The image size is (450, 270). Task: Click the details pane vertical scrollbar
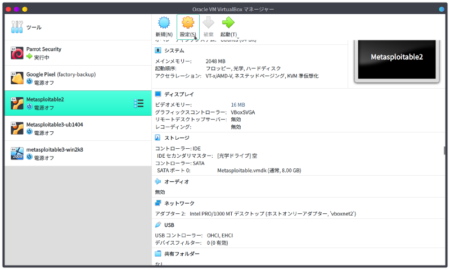444,150
